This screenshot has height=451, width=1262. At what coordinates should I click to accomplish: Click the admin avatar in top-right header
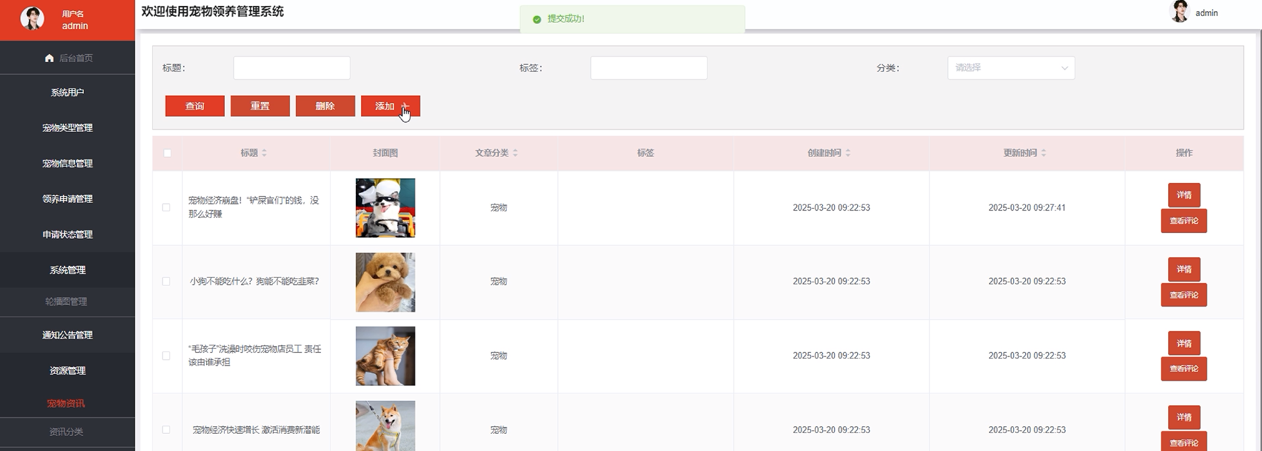(1179, 12)
